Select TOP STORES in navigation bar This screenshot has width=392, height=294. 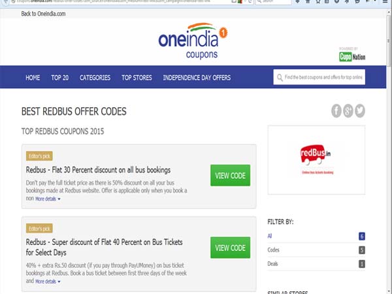137,78
